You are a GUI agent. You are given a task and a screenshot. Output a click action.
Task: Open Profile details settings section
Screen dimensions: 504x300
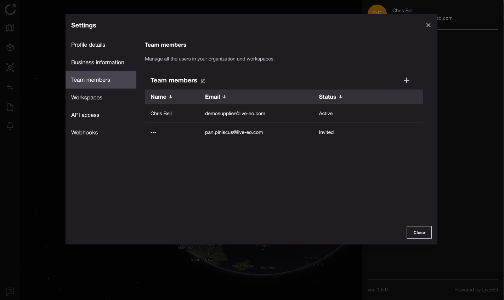(88, 45)
